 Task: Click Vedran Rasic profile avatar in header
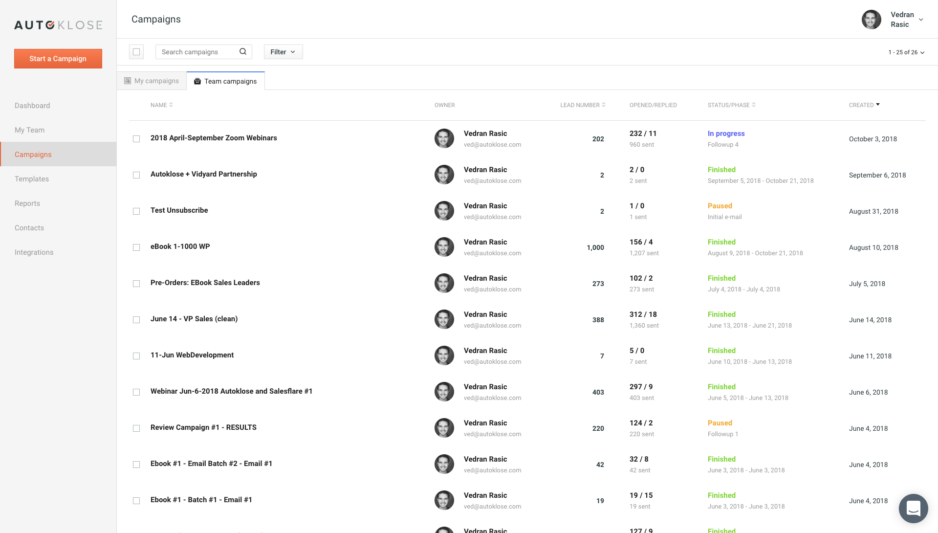(x=871, y=20)
